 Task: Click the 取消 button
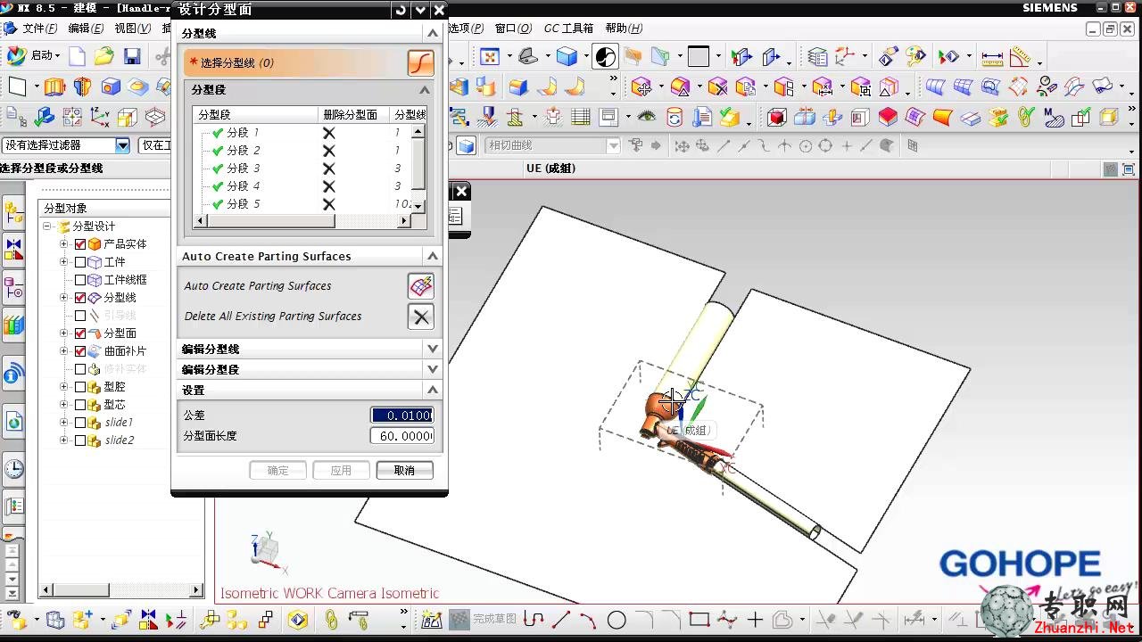(x=404, y=470)
